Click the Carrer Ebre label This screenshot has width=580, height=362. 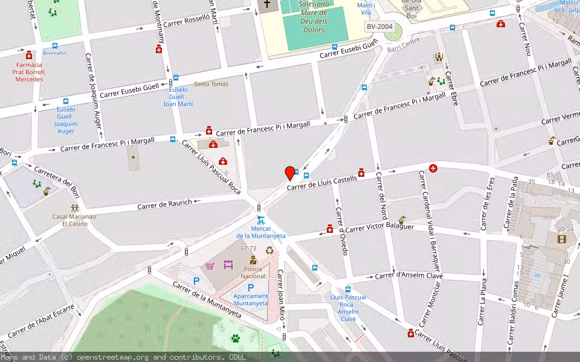[x=452, y=88]
